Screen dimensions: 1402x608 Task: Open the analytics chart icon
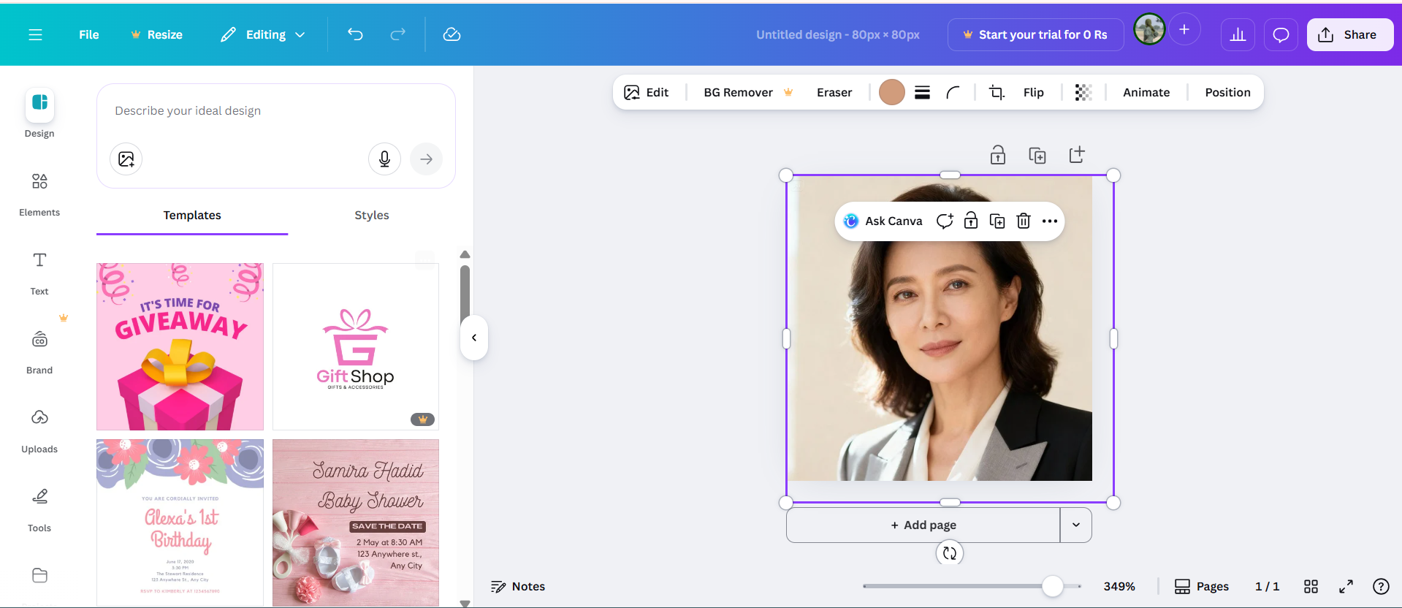pos(1238,34)
